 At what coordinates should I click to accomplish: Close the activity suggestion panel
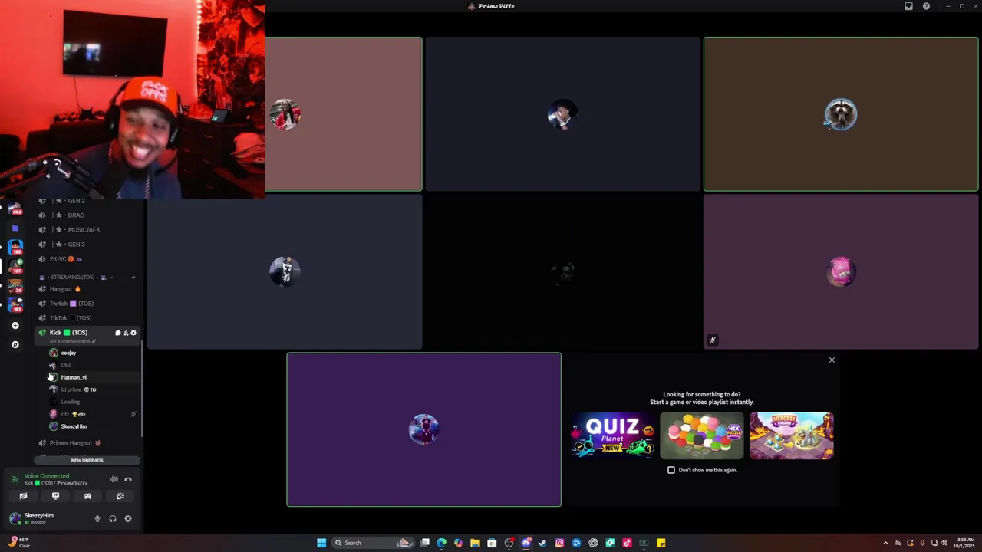pos(832,360)
